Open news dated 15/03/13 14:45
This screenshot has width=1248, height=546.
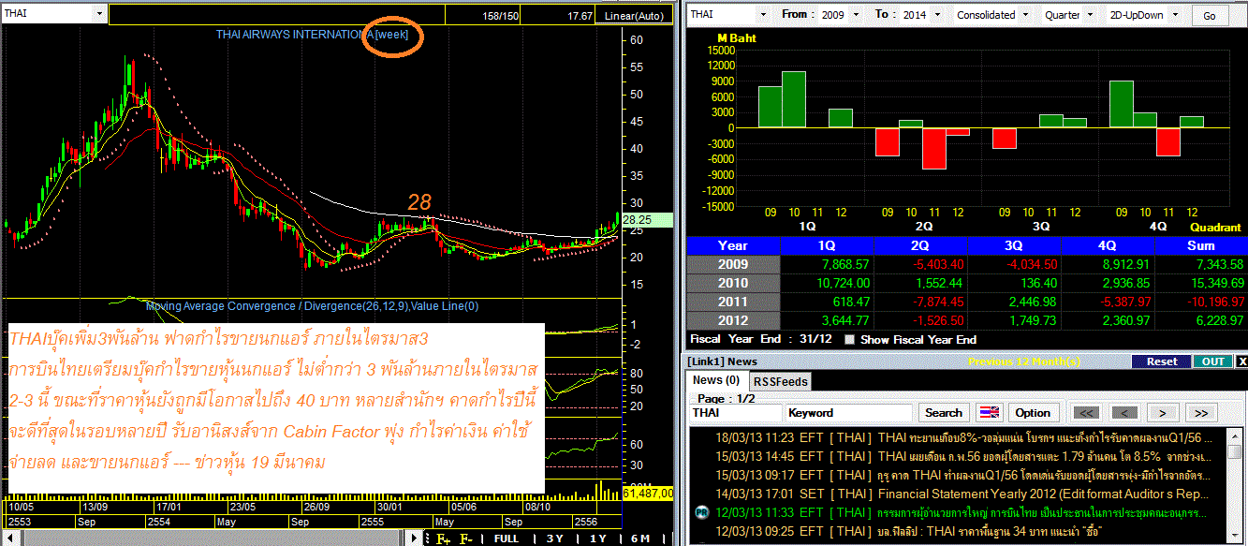[x=963, y=456]
